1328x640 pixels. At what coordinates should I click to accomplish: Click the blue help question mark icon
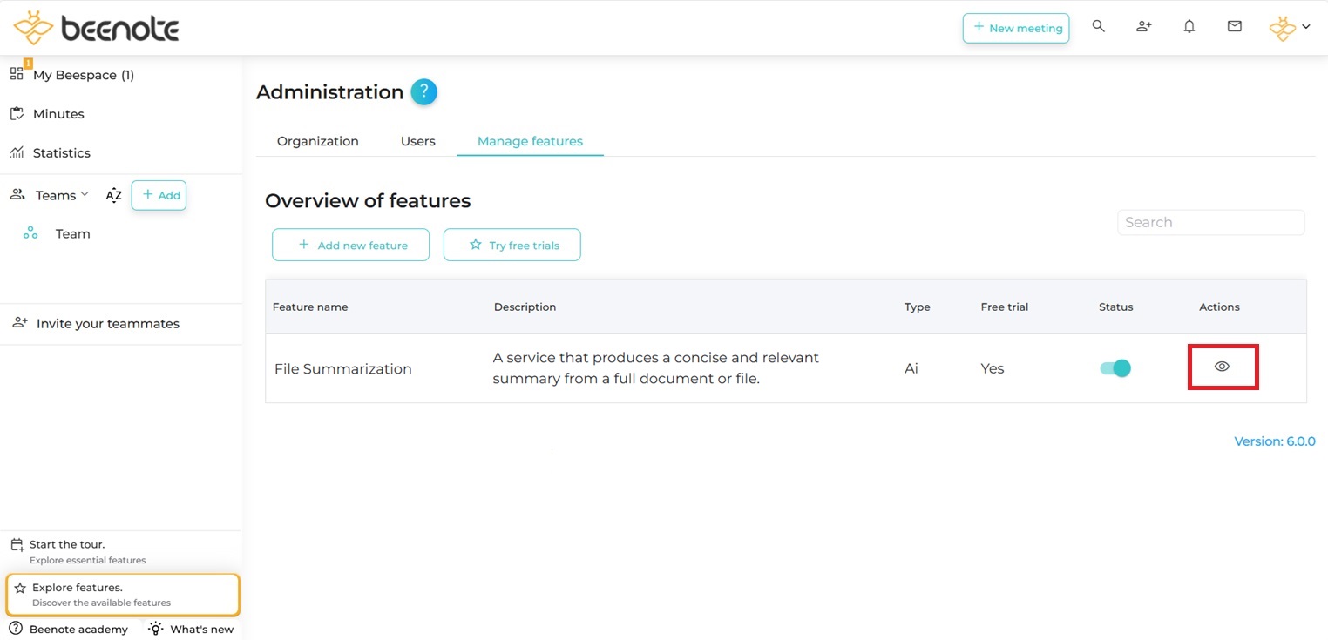pyautogui.click(x=423, y=92)
